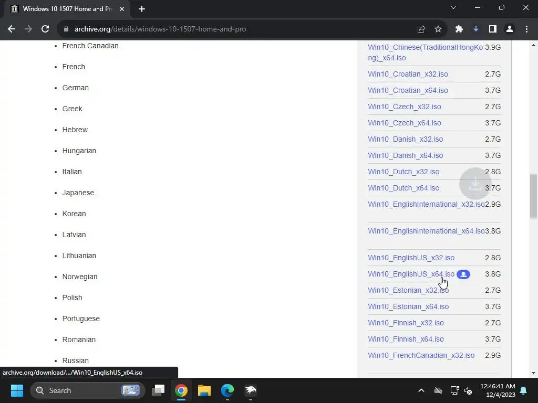Open the Chrome extensions puzzle icon
The width and height of the screenshot is (538, 403).
click(459, 29)
